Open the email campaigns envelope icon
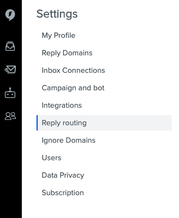 (10, 69)
